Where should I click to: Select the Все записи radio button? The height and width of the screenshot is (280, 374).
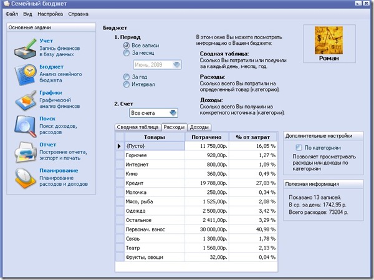pos(127,46)
